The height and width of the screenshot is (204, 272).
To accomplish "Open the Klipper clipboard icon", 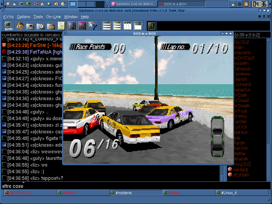I will [246, 4].
